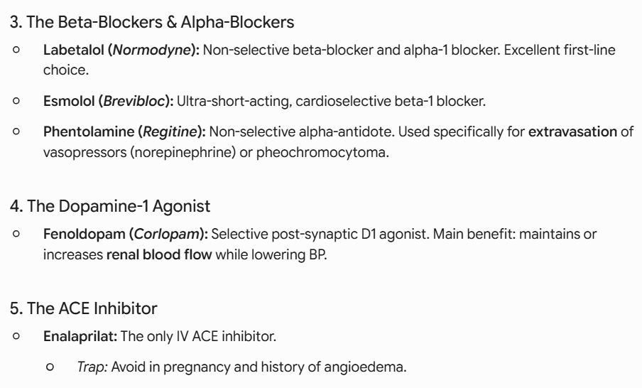Click the bold drug name 'Esmolol'

(x=69, y=101)
